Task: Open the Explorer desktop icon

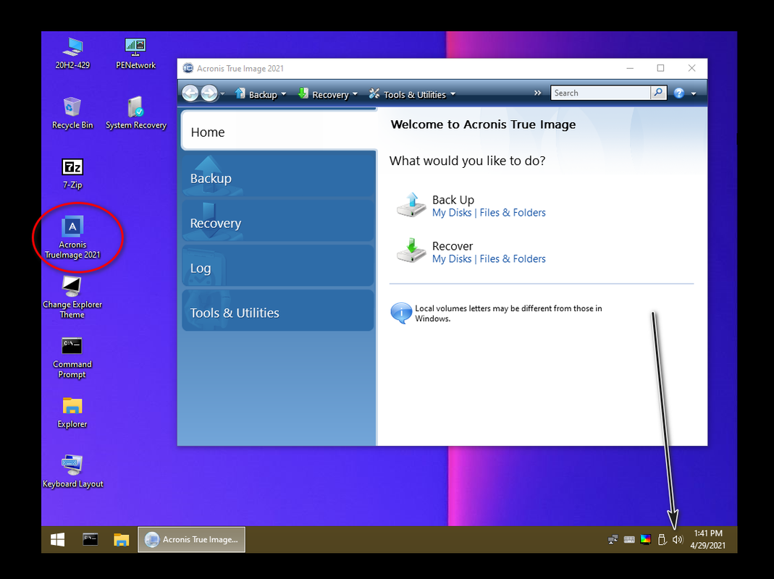Action: tap(72, 413)
